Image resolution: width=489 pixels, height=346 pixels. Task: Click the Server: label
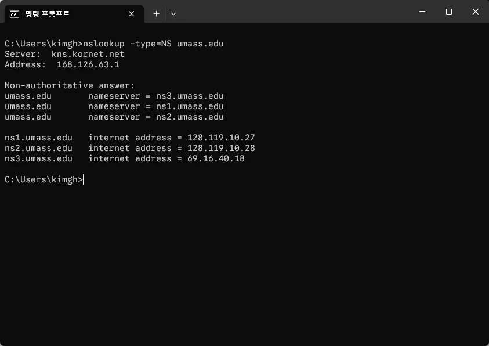coord(23,54)
